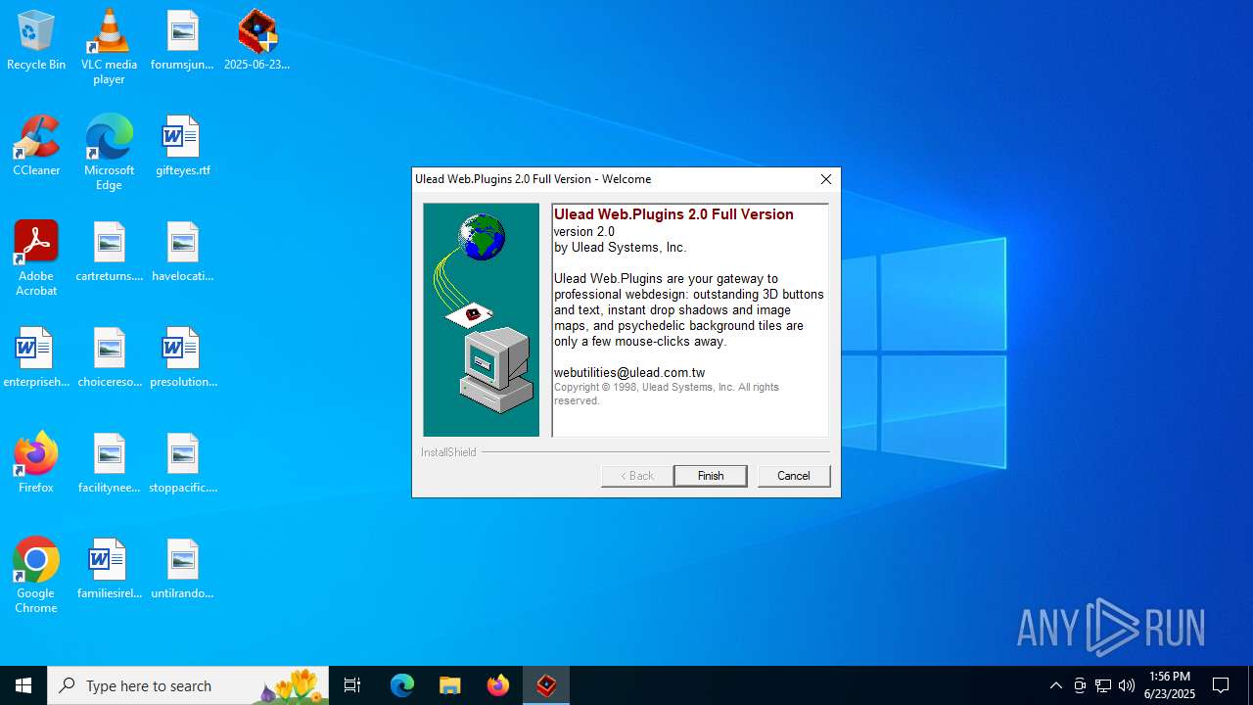Open the Windows Start menu

[x=23, y=685]
